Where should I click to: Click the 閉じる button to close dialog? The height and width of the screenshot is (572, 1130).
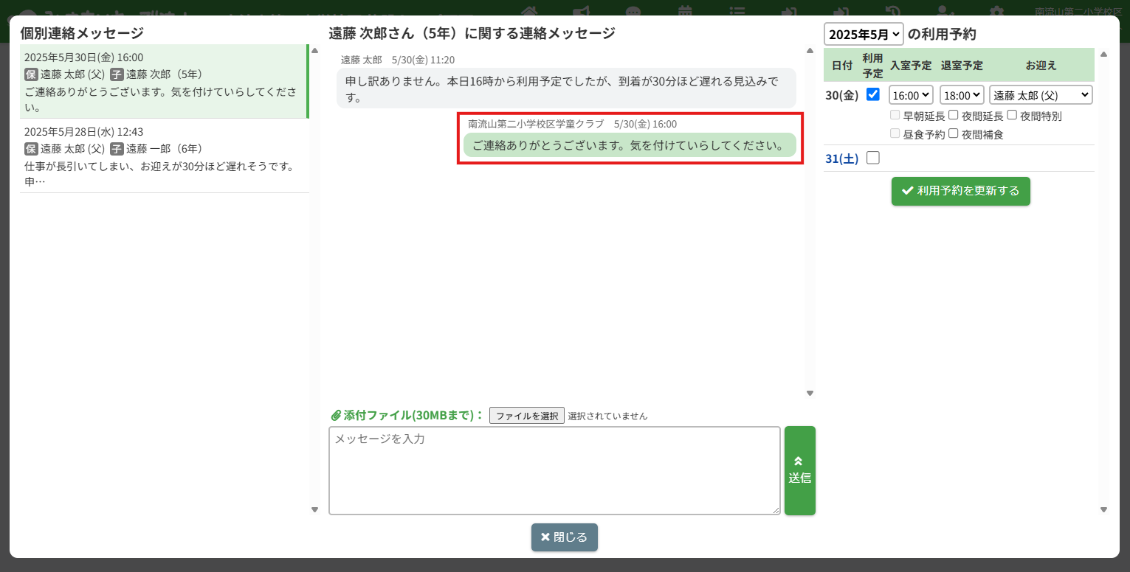[564, 537]
